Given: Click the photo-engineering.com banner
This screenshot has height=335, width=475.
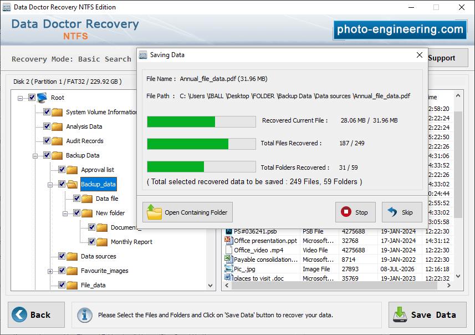Looking at the screenshot, I should [400, 29].
